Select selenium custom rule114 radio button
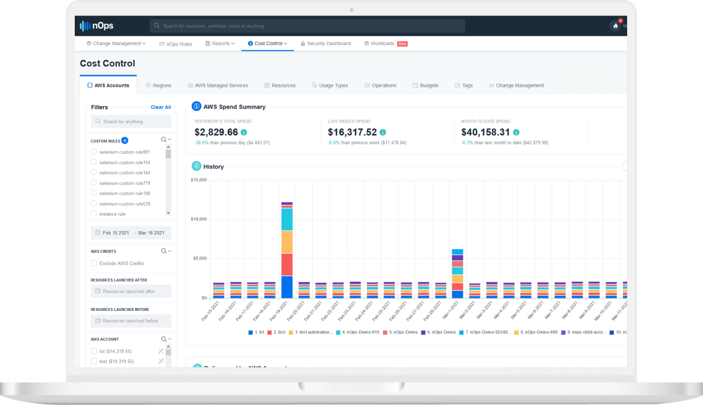The image size is (703, 405). click(x=94, y=162)
